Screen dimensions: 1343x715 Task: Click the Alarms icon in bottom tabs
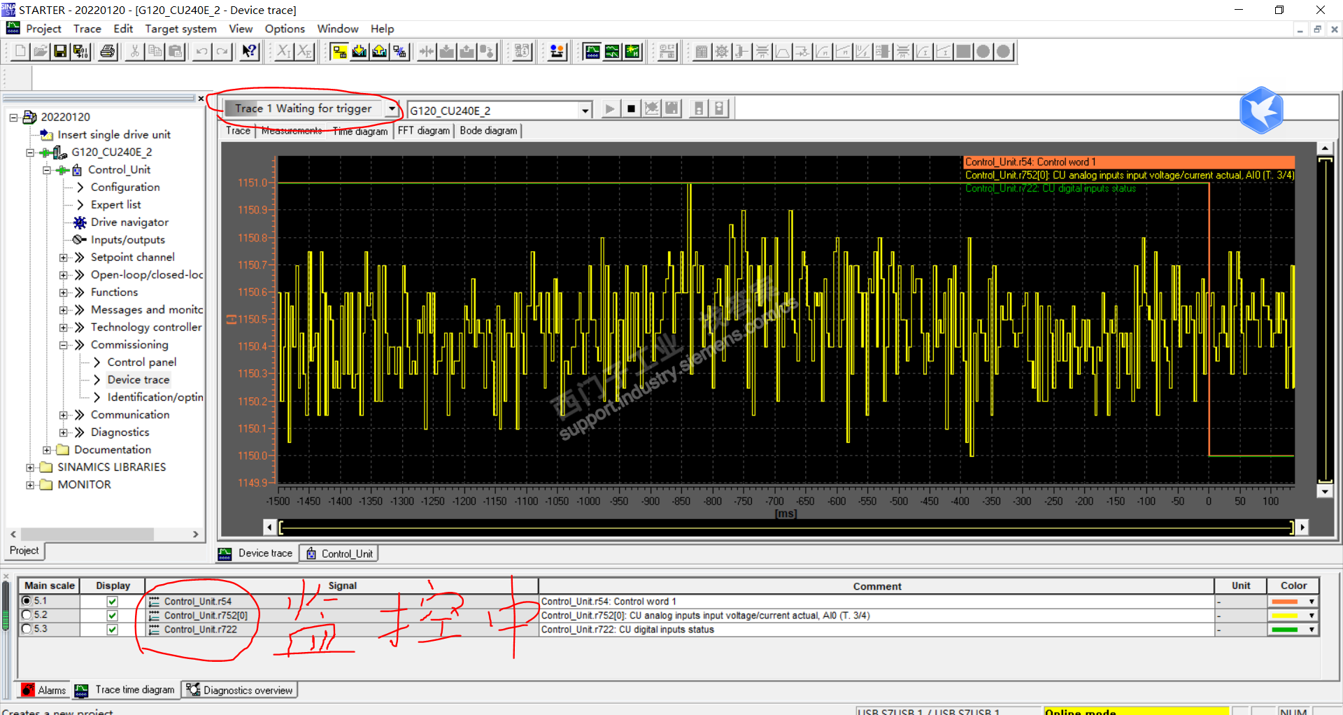(28, 690)
